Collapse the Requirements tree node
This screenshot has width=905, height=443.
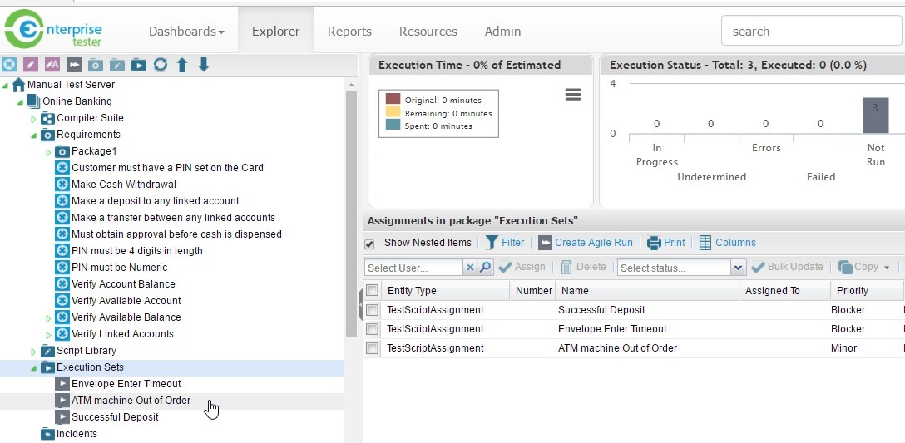point(34,135)
